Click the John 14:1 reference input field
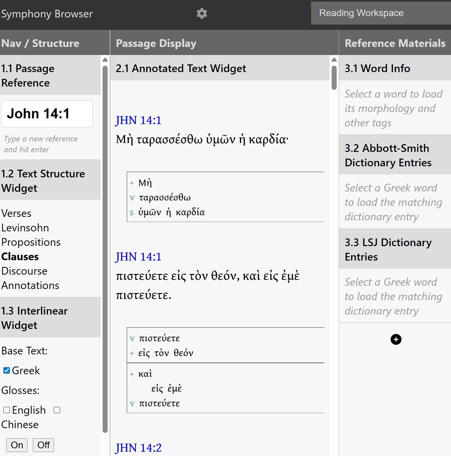 pos(47,114)
